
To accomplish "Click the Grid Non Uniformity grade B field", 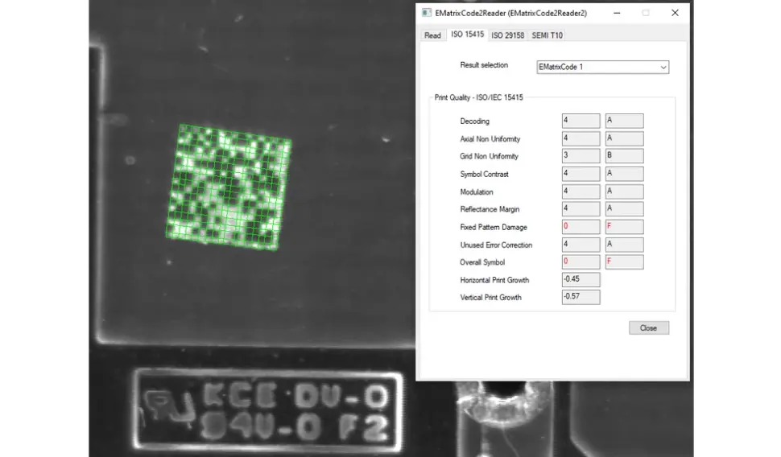I will [x=624, y=156].
